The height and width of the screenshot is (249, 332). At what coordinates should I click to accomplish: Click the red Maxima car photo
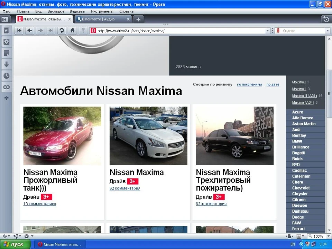62,136
